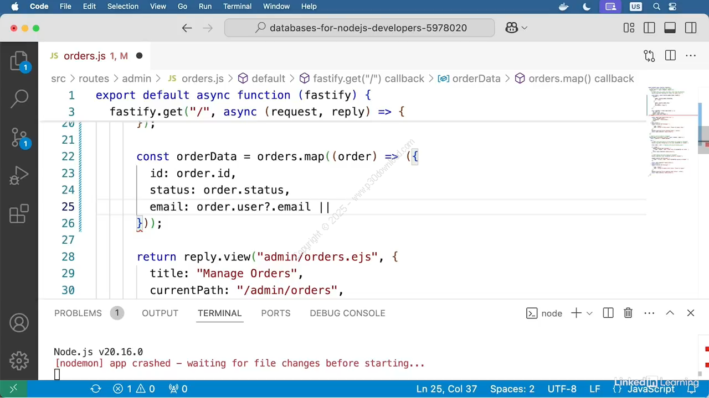Switch to the PROBLEMS tab

pyautogui.click(x=78, y=313)
